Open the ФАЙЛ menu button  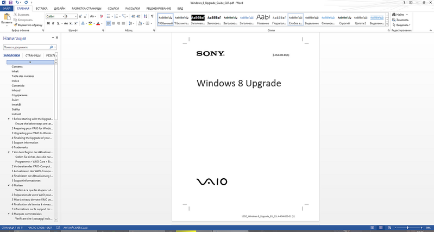pos(7,9)
